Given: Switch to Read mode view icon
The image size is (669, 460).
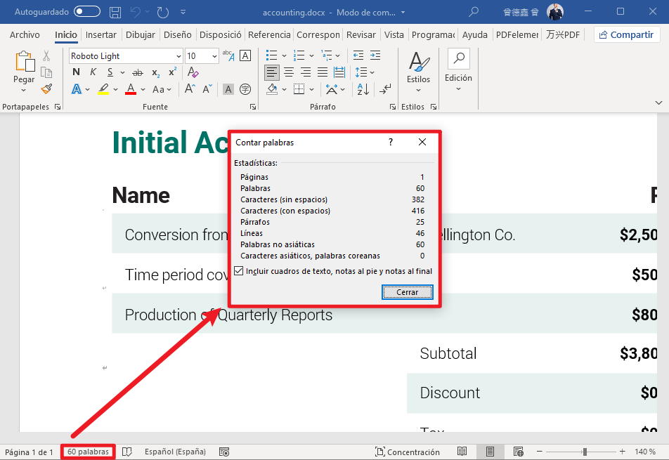Looking at the screenshot, I should 462,452.
